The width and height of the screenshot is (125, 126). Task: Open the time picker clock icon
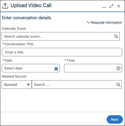coord(118,68)
